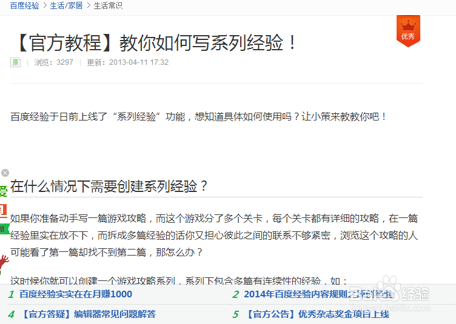Open link 百度经验实实在在月赚1000
Screen dimensions: 456x324
click(x=76, y=294)
